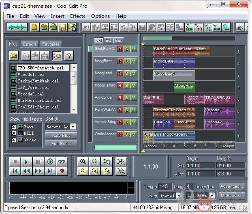Click the Advanced... tempo button
The image size is (252, 214).
click(x=232, y=186)
